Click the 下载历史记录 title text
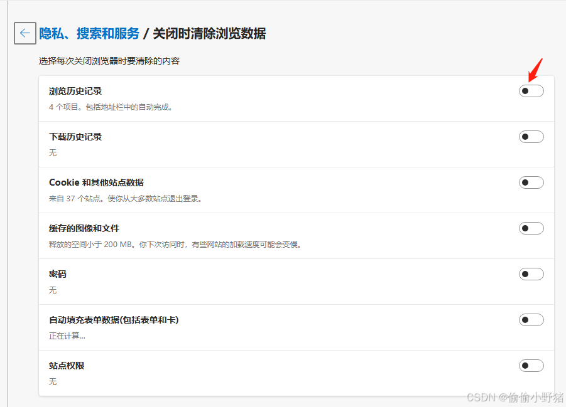This screenshot has height=407, width=566. point(75,137)
